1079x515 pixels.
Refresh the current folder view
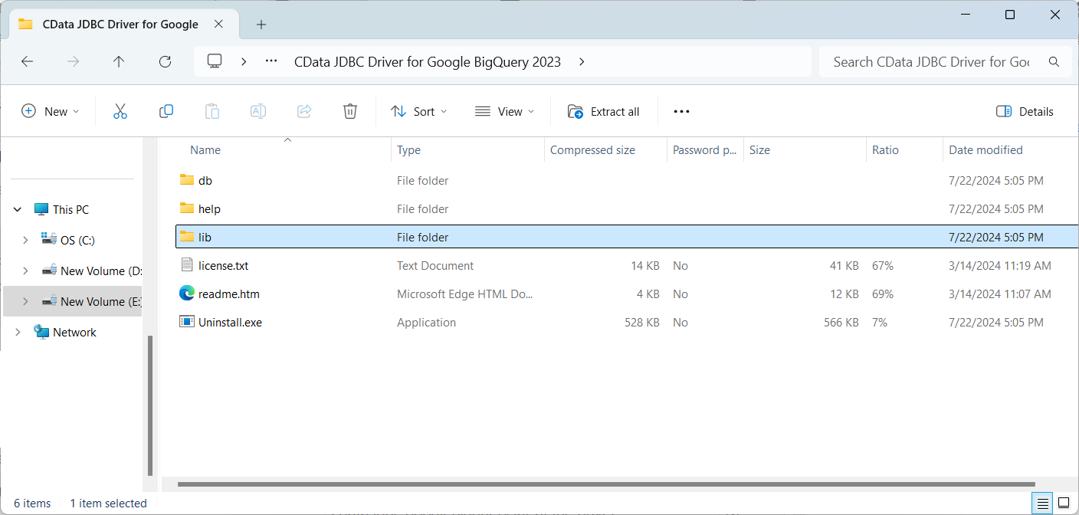click(x=165, y=62)
